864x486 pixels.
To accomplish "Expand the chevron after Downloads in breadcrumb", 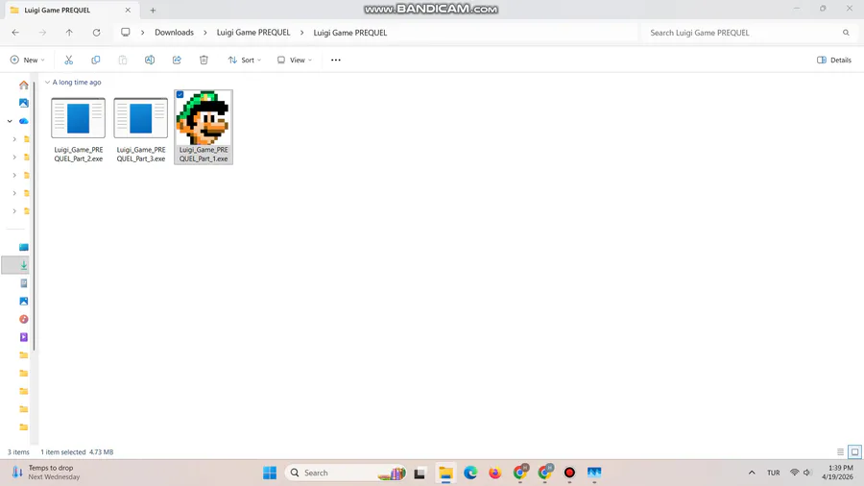I will coord(205,33).
